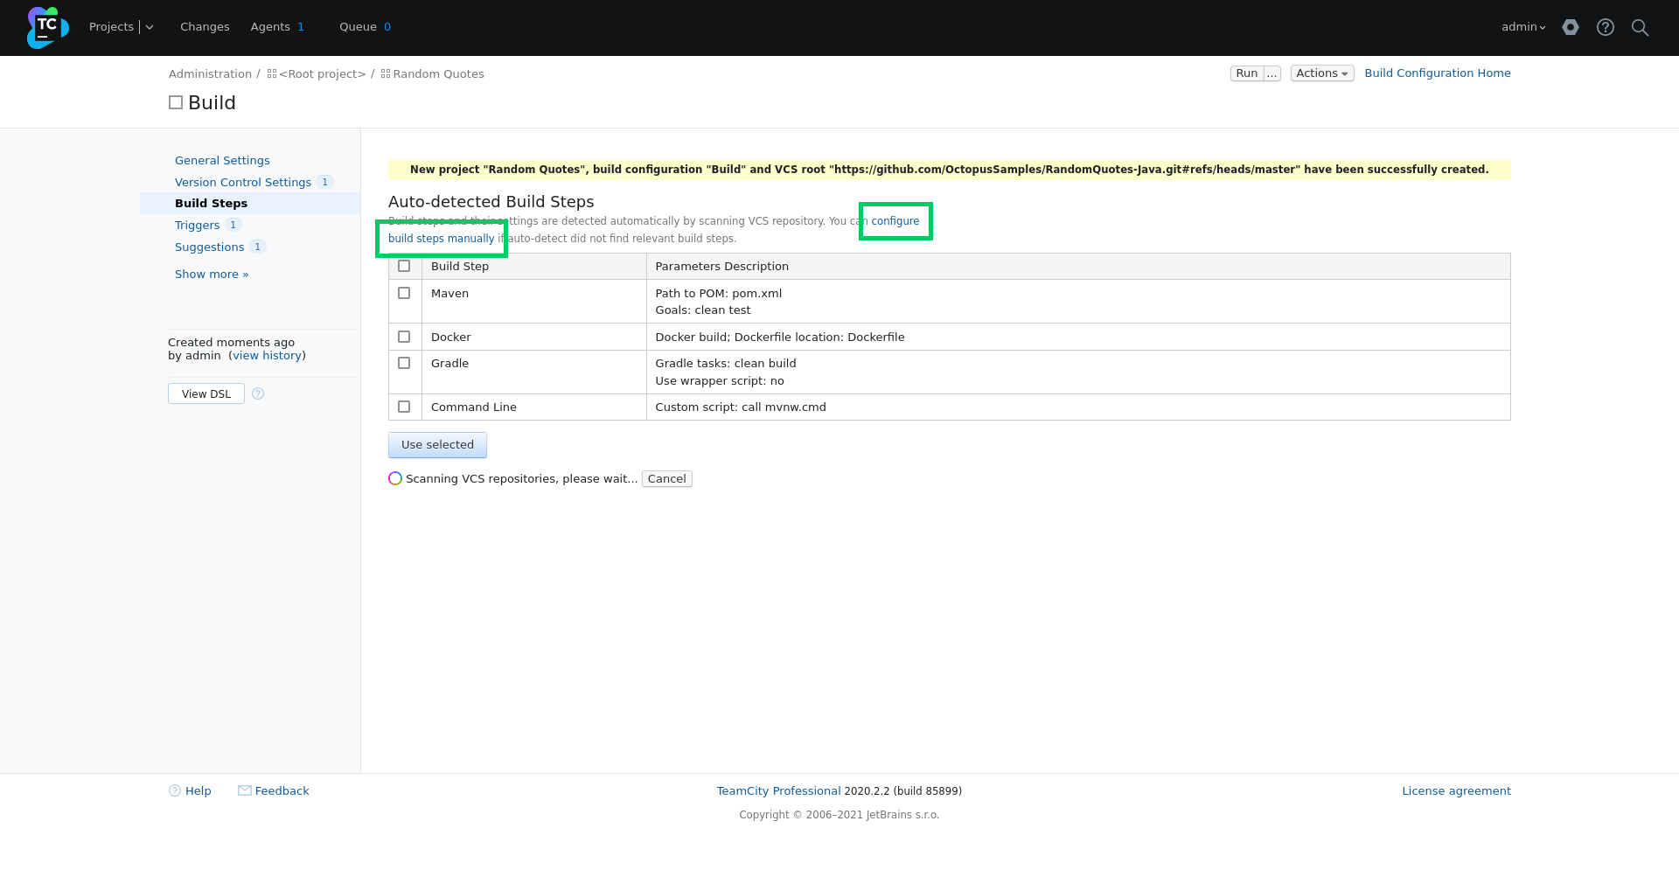Select Suggestions in sidebar
Screen dimensions: 1679x870
point(209,247)
